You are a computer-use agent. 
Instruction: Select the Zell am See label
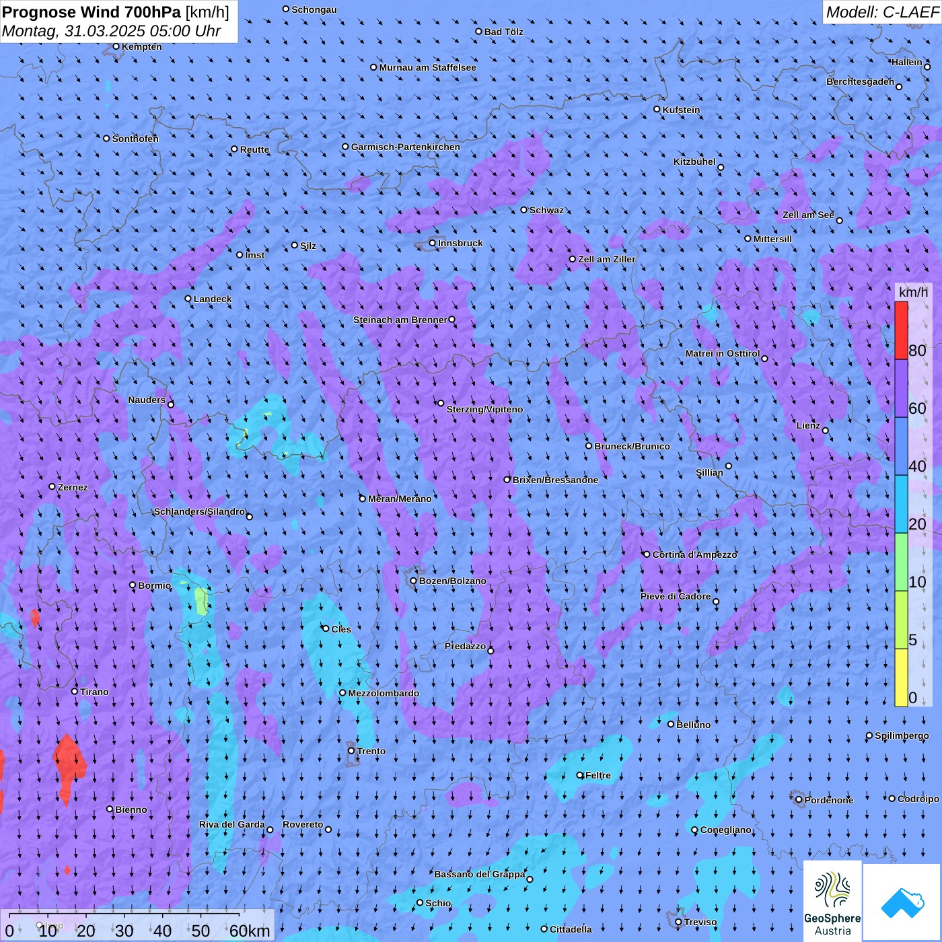(808, 215)
